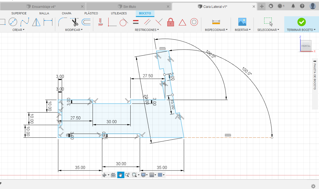Close the Ensamblaje v4* tab
The height and width of the screenshot is (189, 319).
82,7
